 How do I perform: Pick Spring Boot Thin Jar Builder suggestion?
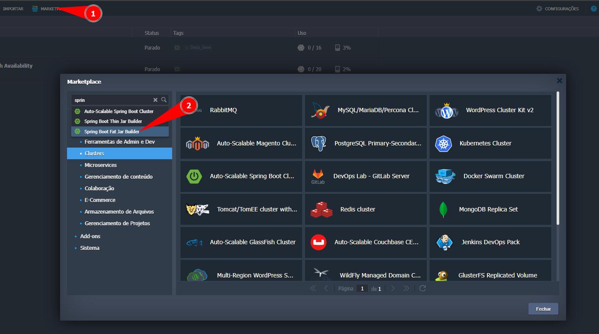tap(113, 121)
